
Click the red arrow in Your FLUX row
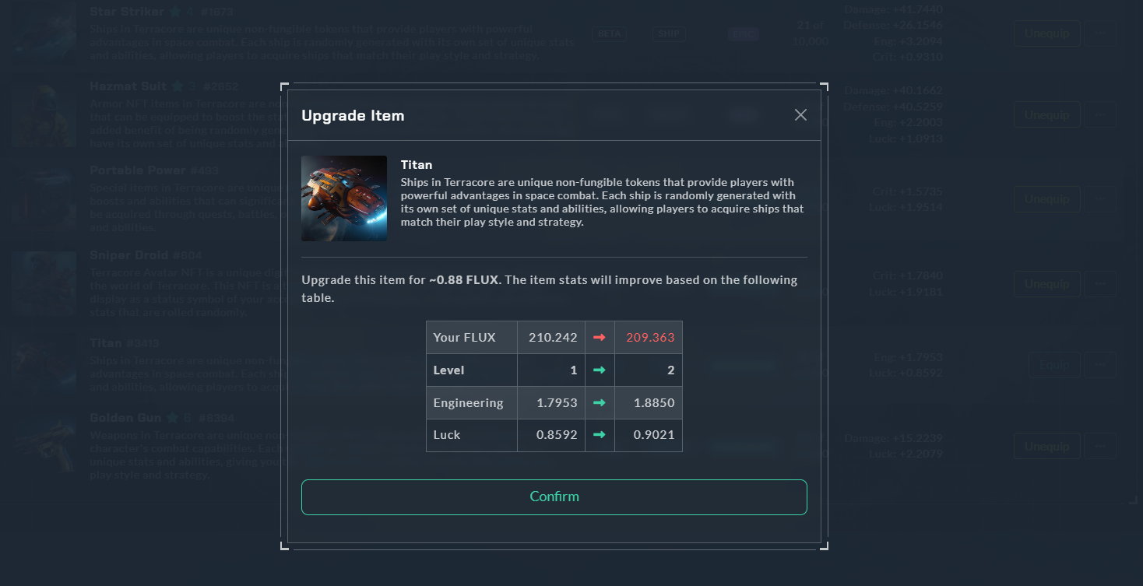coord(599,338)
